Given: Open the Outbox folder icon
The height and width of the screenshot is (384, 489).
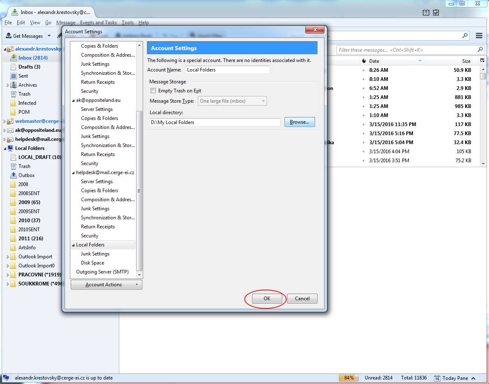Looking at the screenshot, I should [x=14, y=175].
